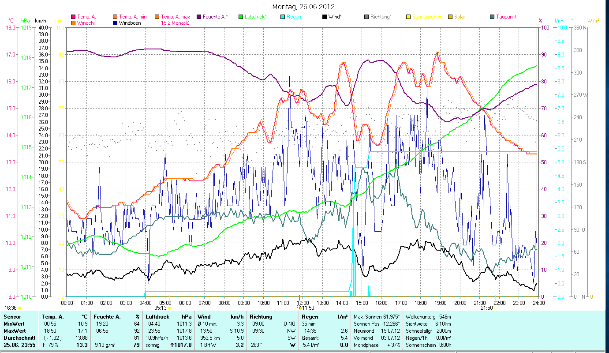609x353 pixels.
Task: Click the Solar legend swatch
Action: tap(450, 17)
